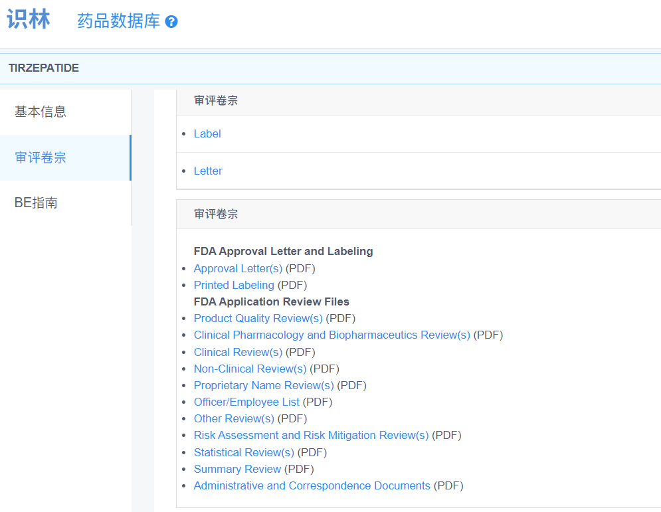The image size is (661, 512).
Task: Open the 药品数据库 title link
Action: point(119,21)
